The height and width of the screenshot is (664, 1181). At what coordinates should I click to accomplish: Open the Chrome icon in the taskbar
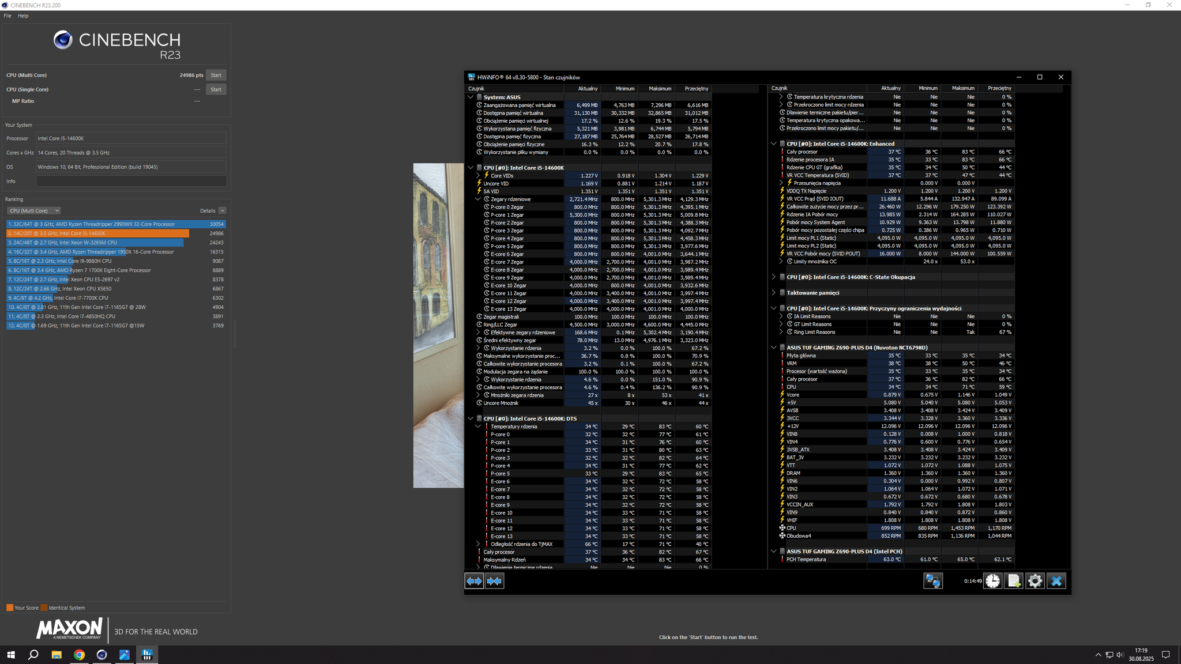(79, 655)
